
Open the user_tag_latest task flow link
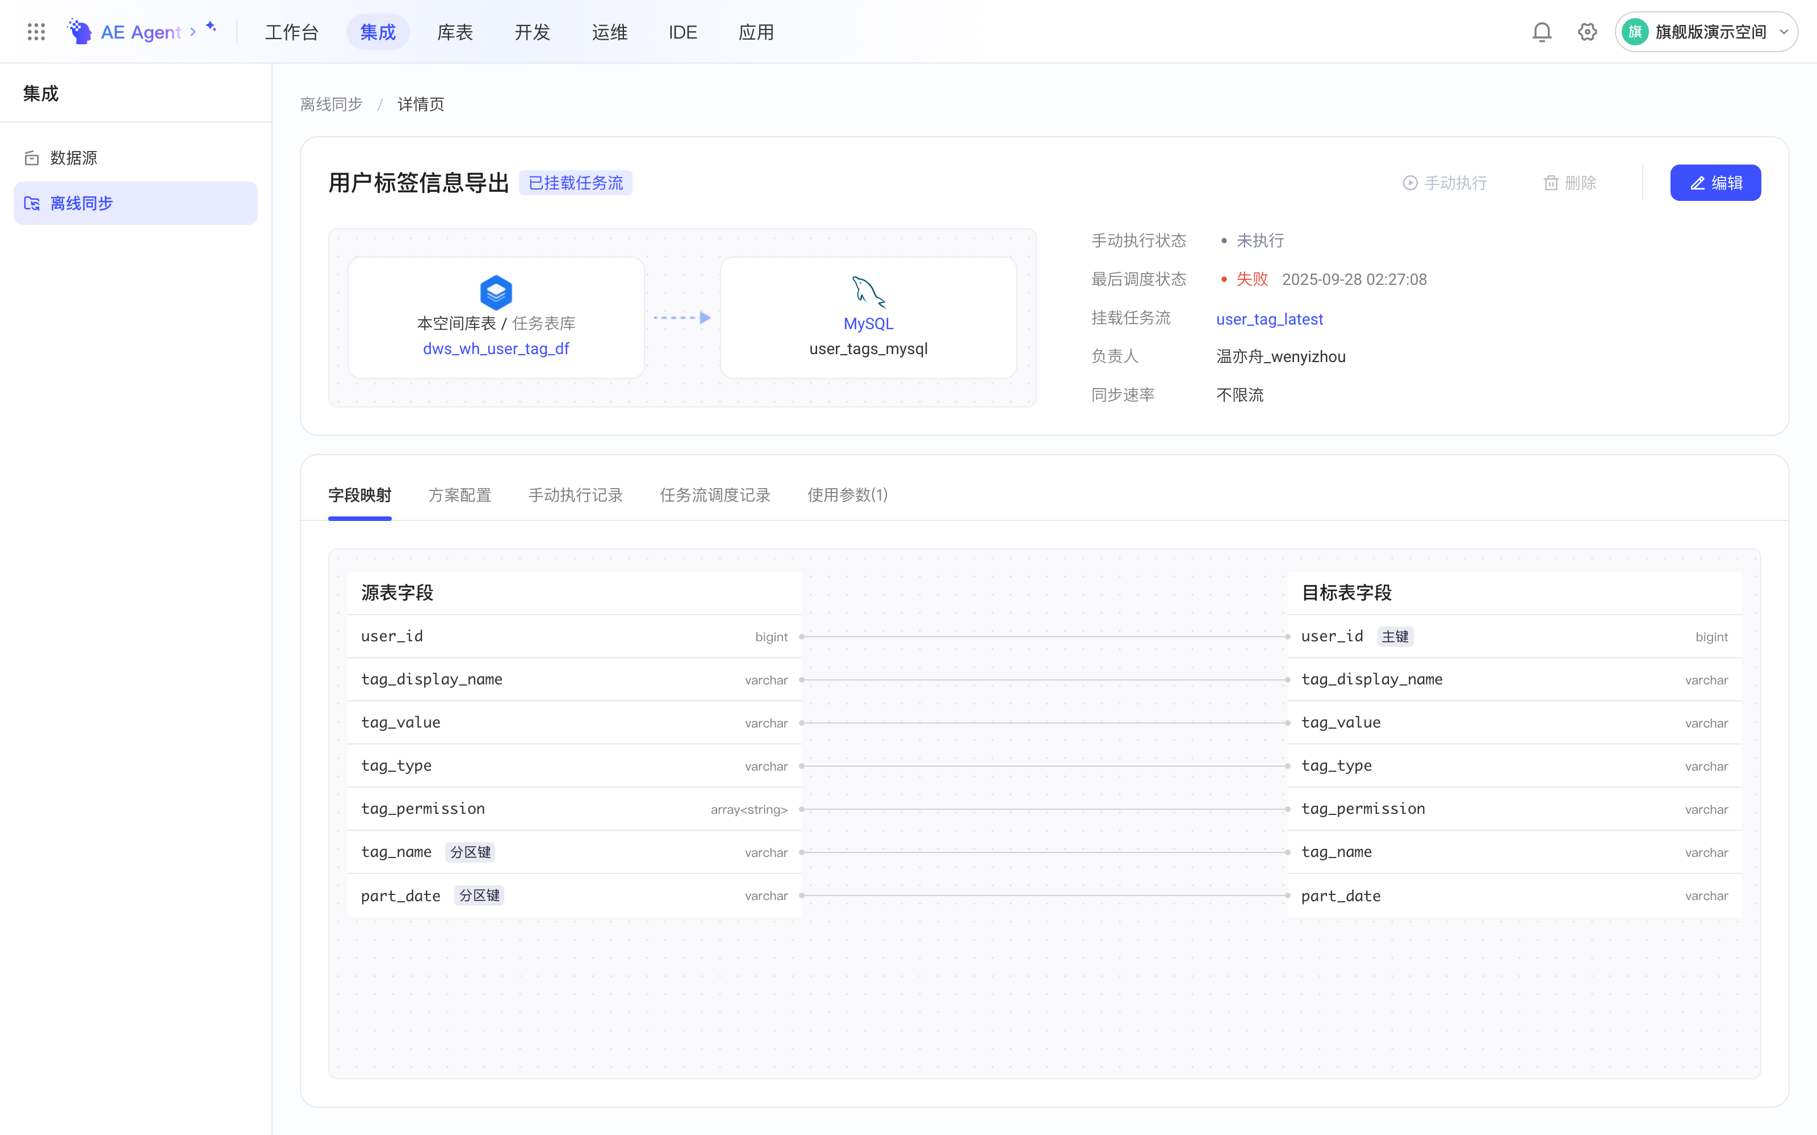point(1269,319)
